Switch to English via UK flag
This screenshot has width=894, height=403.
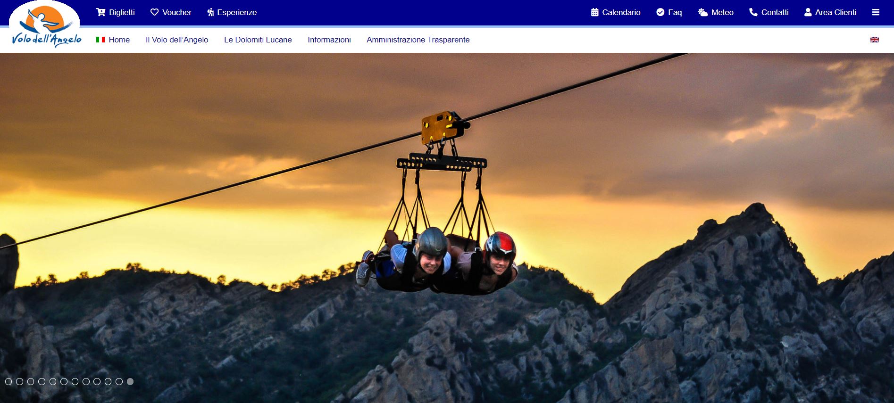(875, 40)
